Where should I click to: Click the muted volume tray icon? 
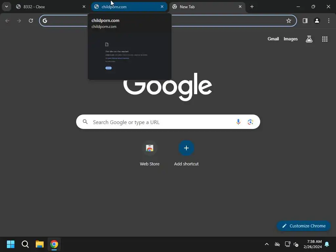pyautogui.click(x=296, y=244)
